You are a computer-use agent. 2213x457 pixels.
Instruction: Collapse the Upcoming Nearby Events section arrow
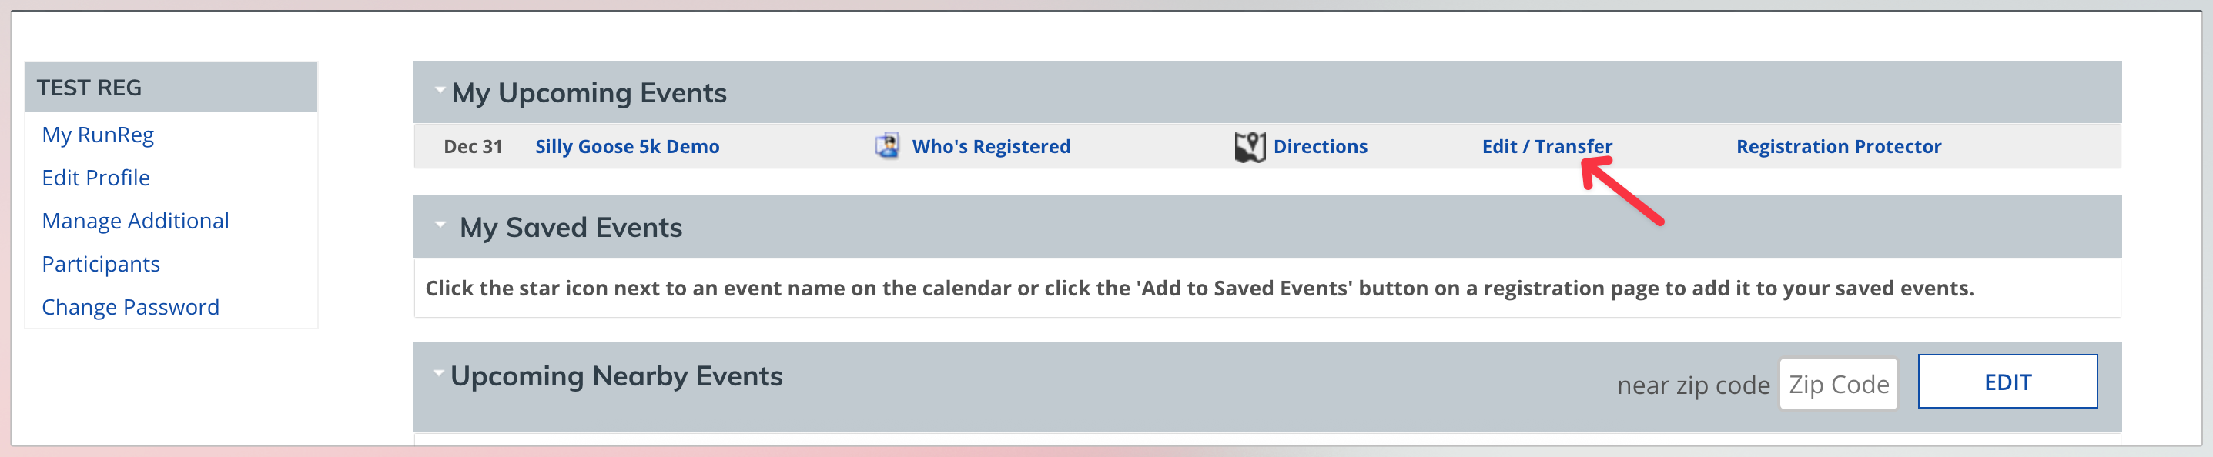point(438,373)
